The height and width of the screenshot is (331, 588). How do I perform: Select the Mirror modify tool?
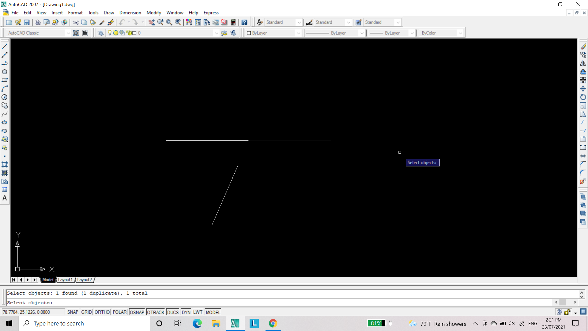pyautogui.click(x=583, y=63)
